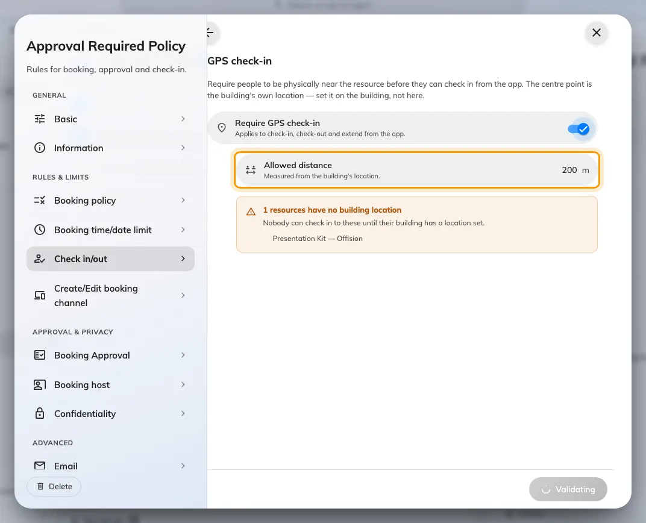Click the Validating button

[568, 489]
